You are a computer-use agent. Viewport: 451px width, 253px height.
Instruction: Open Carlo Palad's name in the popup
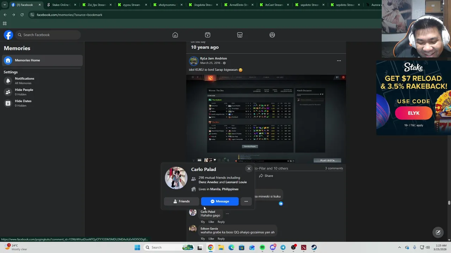pos(204,169)
